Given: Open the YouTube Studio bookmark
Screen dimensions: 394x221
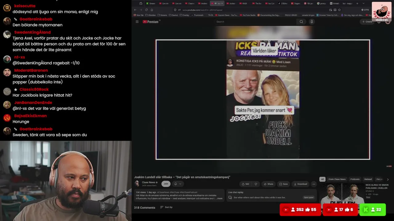Looking at the screenshot, I should click(x=247, y=15).
